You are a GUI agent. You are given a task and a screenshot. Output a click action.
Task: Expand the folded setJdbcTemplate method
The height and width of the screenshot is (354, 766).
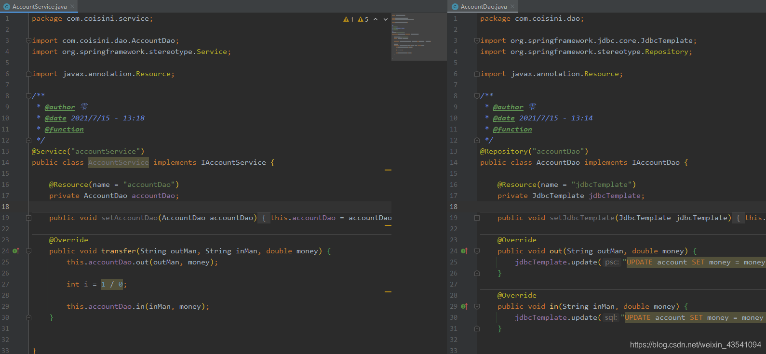pyautogui.click(x=477, y=218)
